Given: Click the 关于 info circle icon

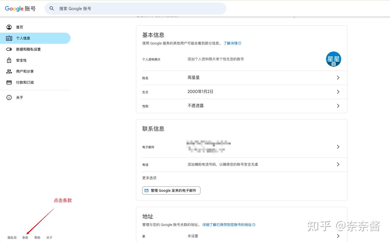Looking at the screenshot, I should click(9, 98).
